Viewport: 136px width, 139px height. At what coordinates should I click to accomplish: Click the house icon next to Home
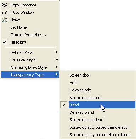(5, 20)
